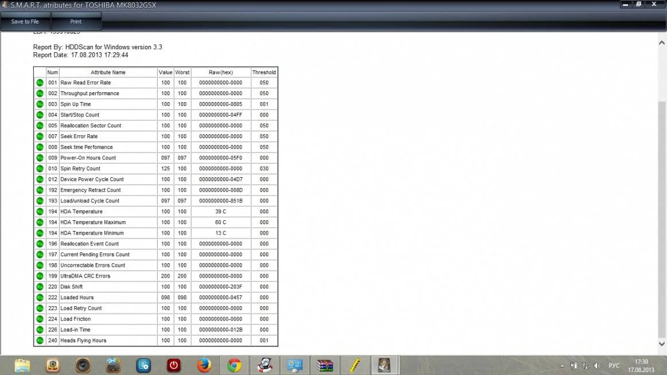667x375 pixels.
Task: Click the Worst column header
Action: [x=182, y=72]
